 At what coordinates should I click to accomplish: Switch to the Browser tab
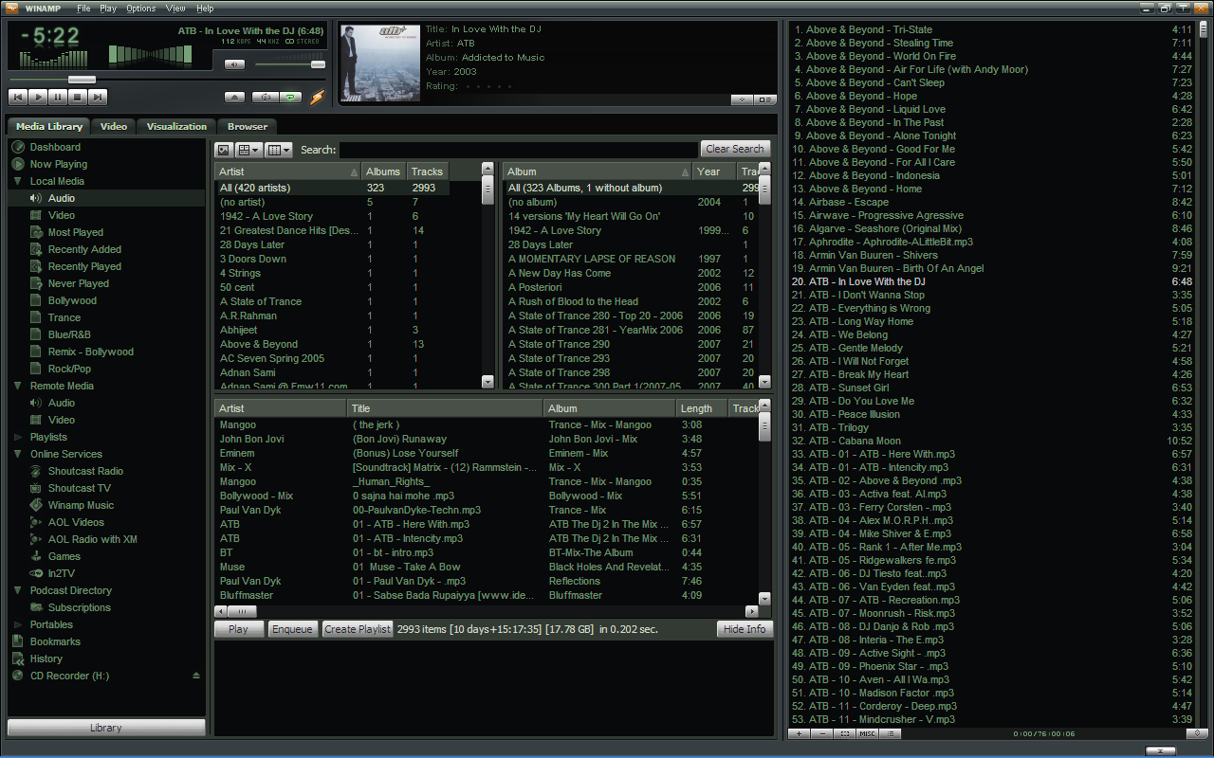[248, 126]
